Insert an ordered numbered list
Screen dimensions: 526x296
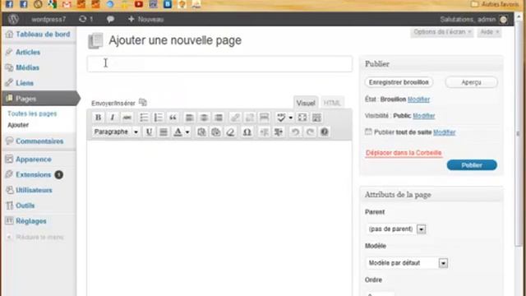pos(158,118)
